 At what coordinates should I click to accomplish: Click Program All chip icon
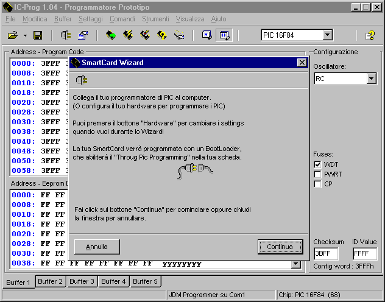(128, 35)
